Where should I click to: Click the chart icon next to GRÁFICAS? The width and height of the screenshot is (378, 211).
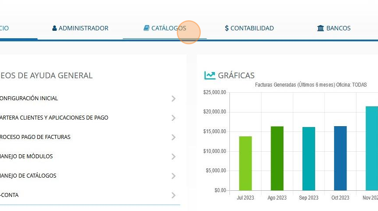[x=210, y=76]
